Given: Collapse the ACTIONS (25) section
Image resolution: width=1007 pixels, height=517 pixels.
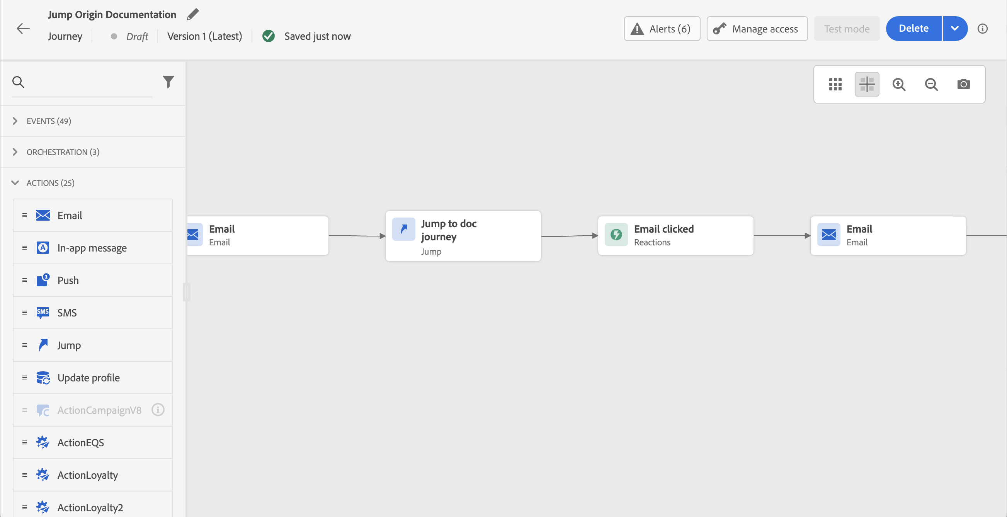Looking at the screenshot, I should tap(50, 183).
